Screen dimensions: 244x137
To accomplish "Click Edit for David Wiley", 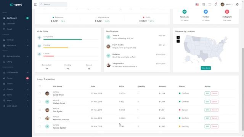I will click(207, 93).
